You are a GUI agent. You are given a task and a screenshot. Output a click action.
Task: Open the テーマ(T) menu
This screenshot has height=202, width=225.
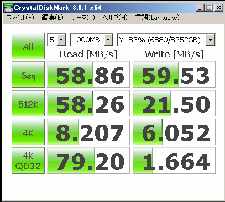83,18
